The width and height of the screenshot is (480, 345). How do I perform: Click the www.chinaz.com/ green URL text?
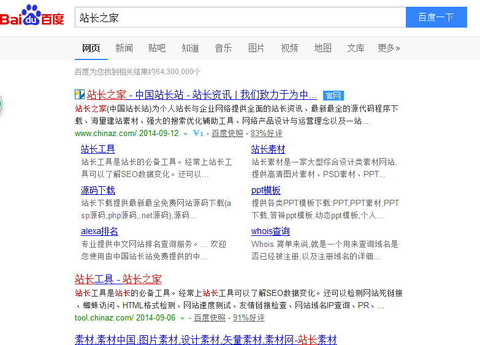tap(105, 133)
